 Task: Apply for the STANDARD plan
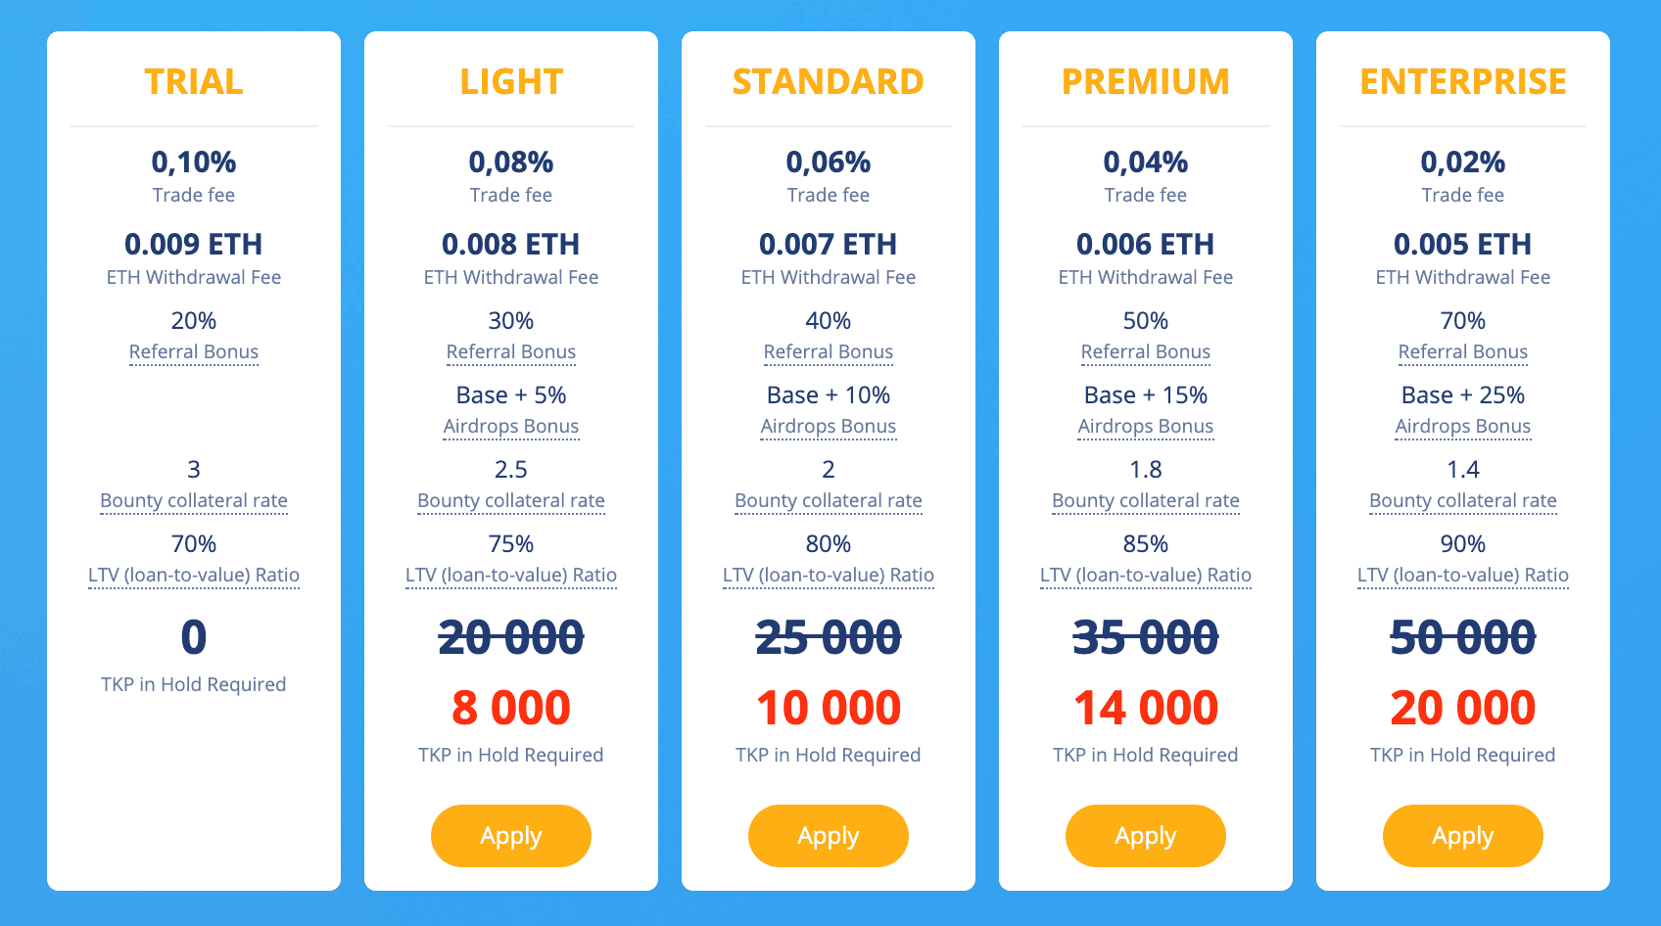coord(828,835)
